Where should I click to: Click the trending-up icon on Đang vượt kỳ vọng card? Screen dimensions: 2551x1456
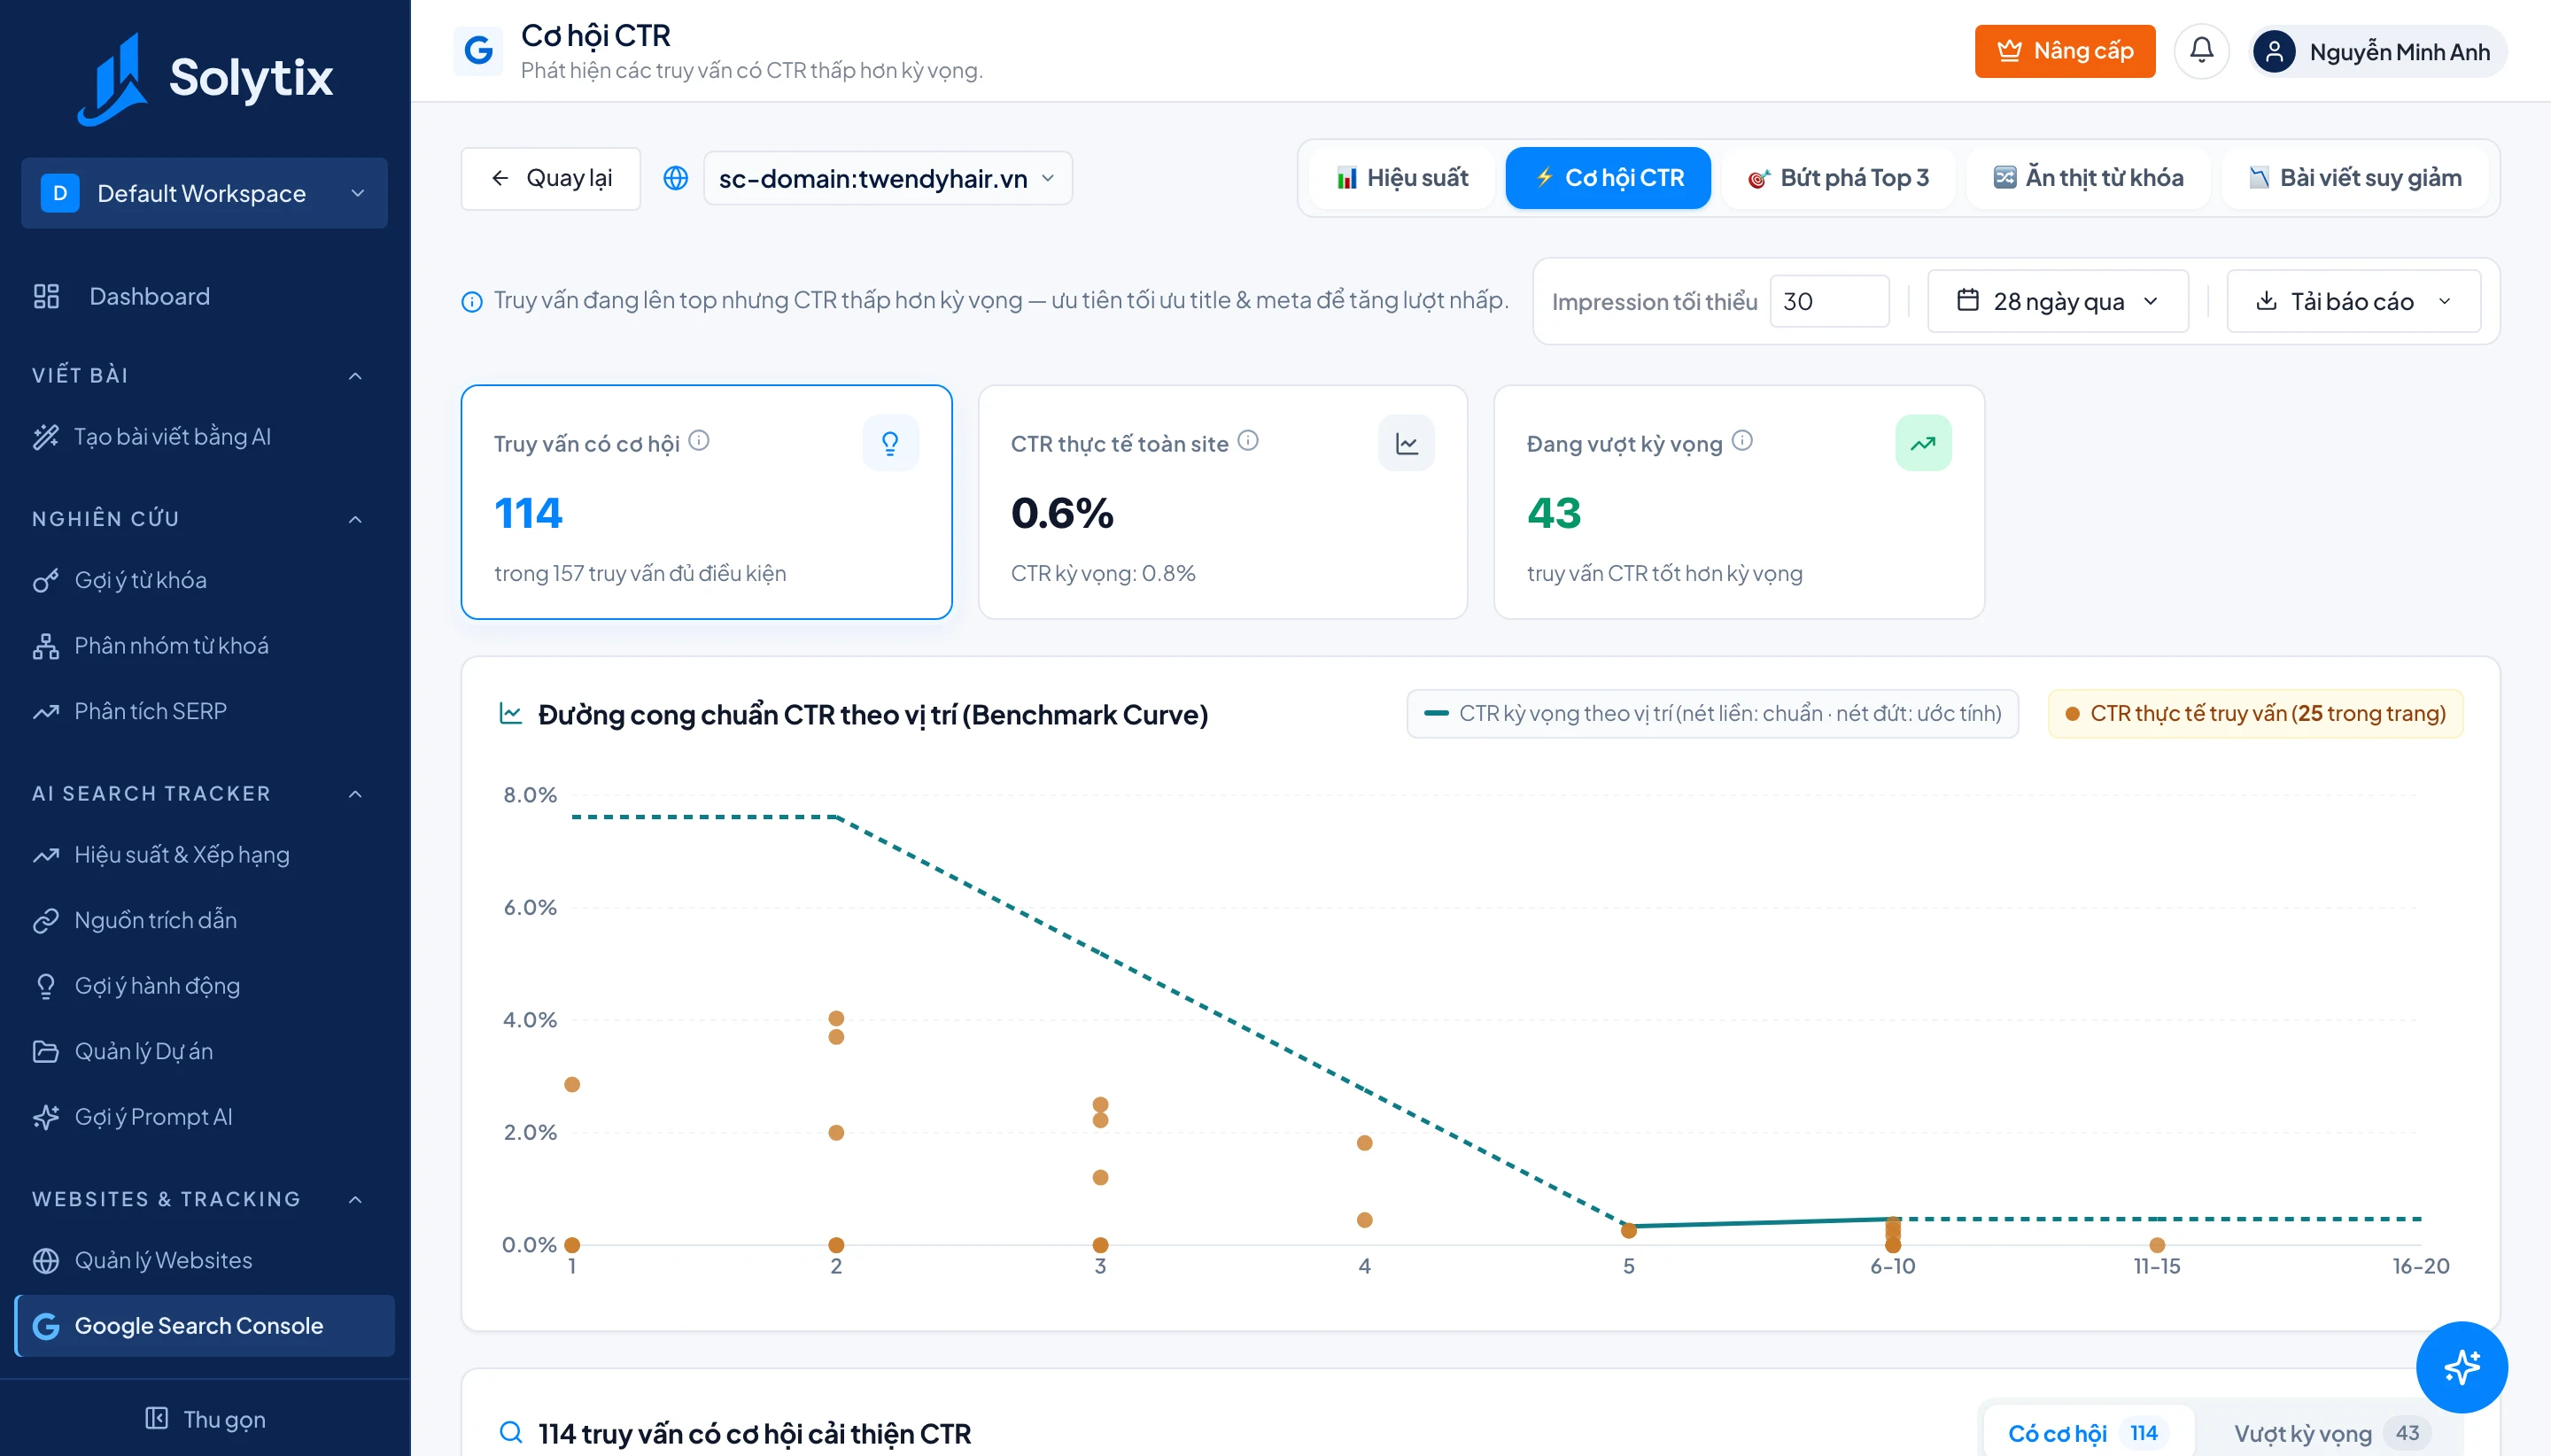tap(1923, 443)
